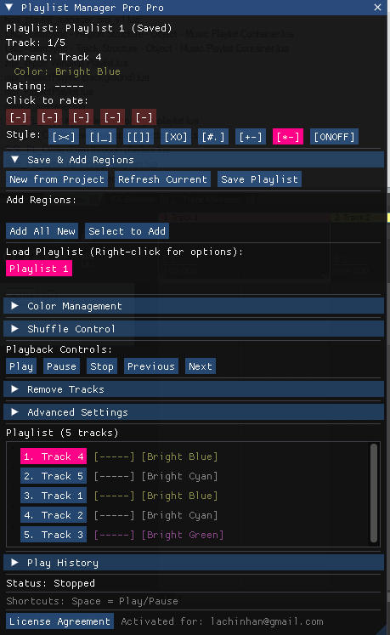This screenshot has height=635, width=390.
Task: Stop playback with Stop button
Action: coord(102,366)
